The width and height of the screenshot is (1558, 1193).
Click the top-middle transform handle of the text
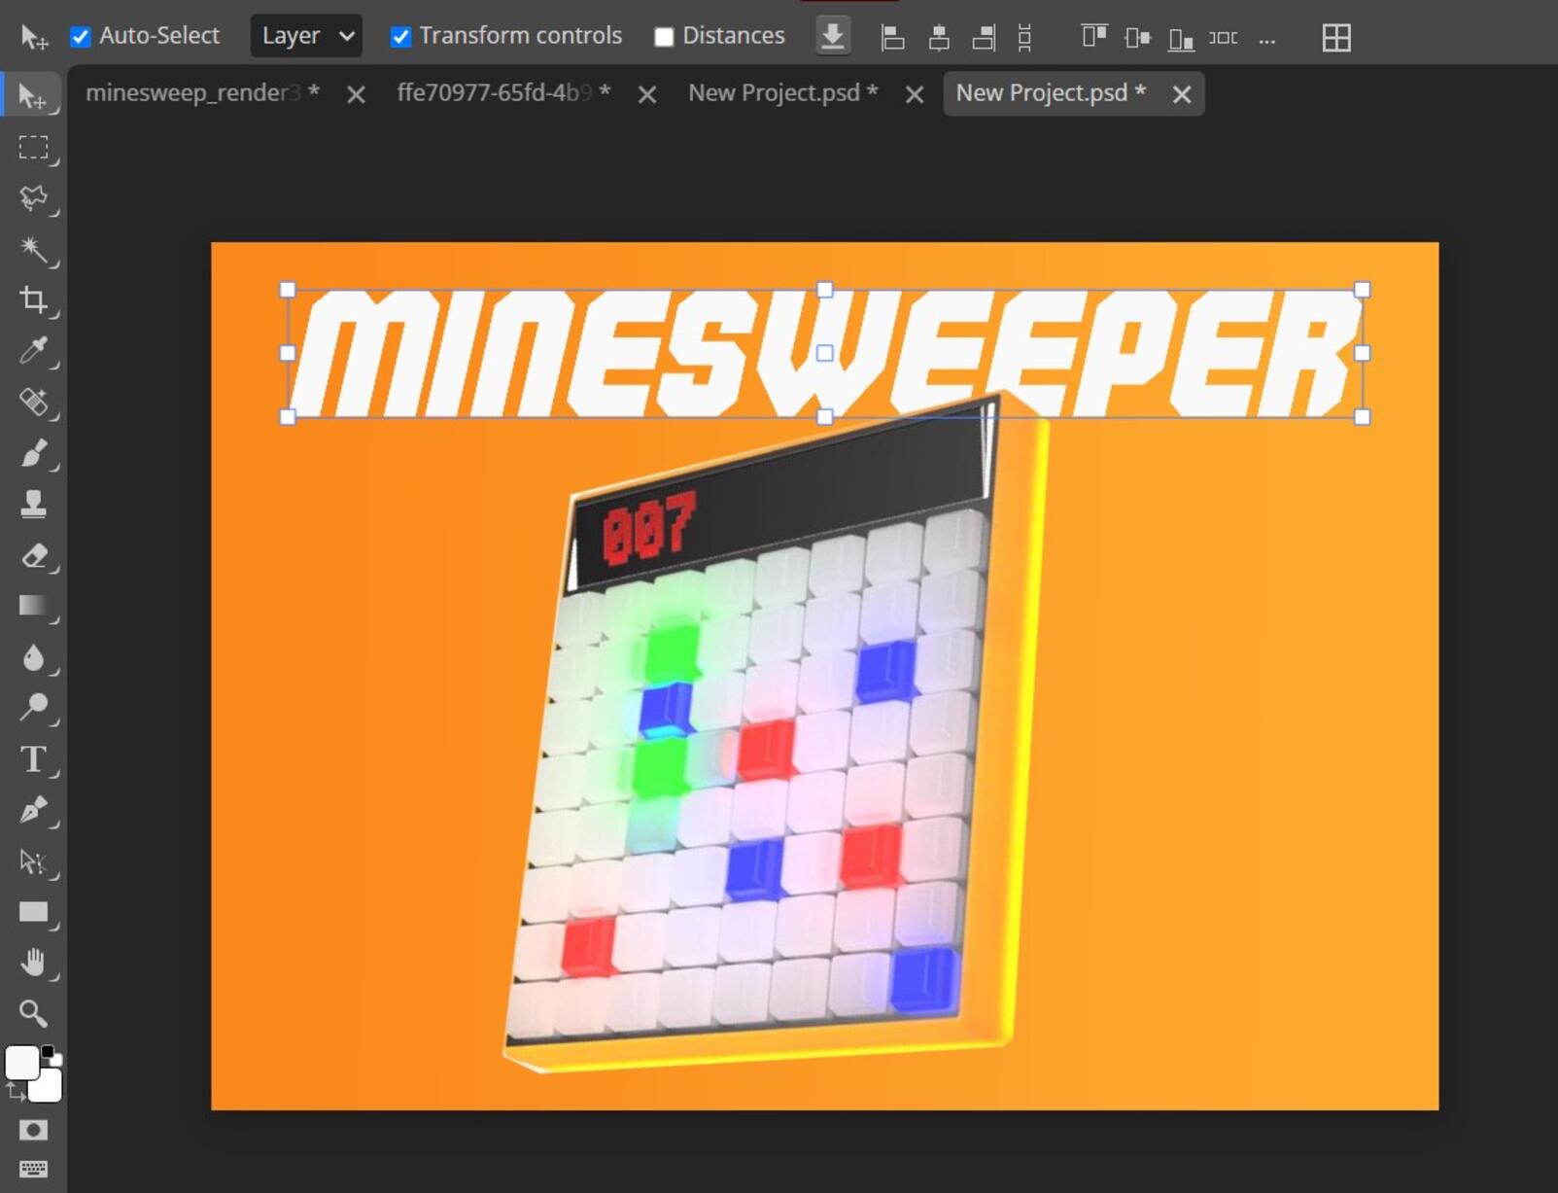coord(824,290)
